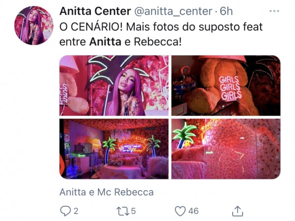This screenshot has height=221, width=295.
Task: Click the Anitta Center display name
Action: tap(95, 11)
